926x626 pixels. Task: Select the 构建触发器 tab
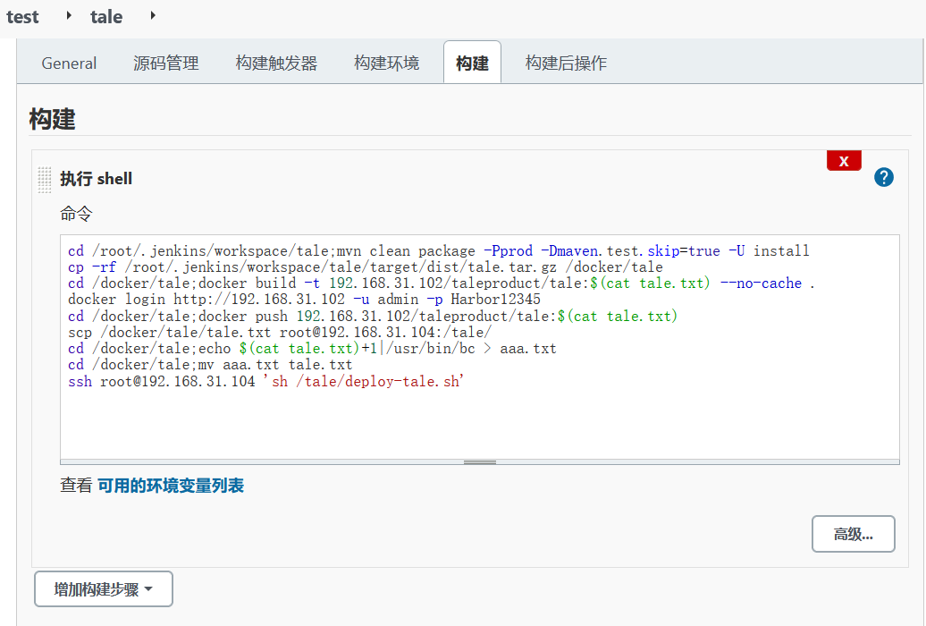(x=276, y=63)
